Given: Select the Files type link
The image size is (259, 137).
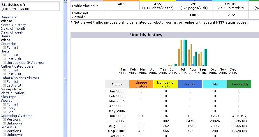Looking at the screenshot, I should click(x=8, y=97).
